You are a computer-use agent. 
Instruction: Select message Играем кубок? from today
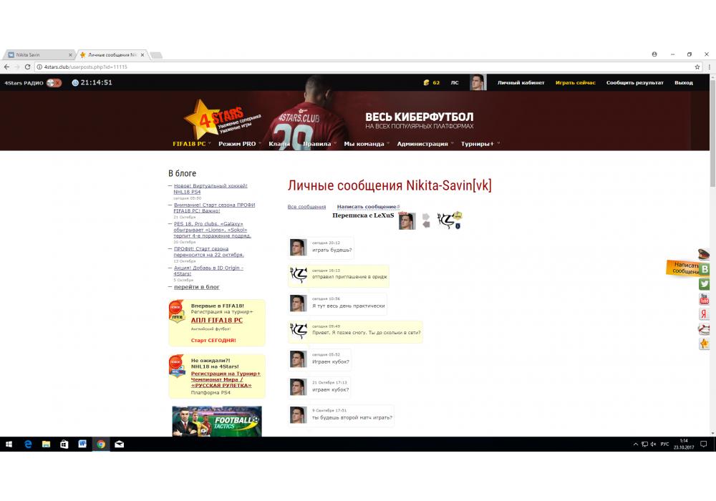point(331,362)
